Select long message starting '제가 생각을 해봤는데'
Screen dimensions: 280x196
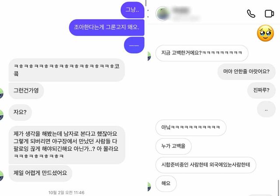(67, 145)
